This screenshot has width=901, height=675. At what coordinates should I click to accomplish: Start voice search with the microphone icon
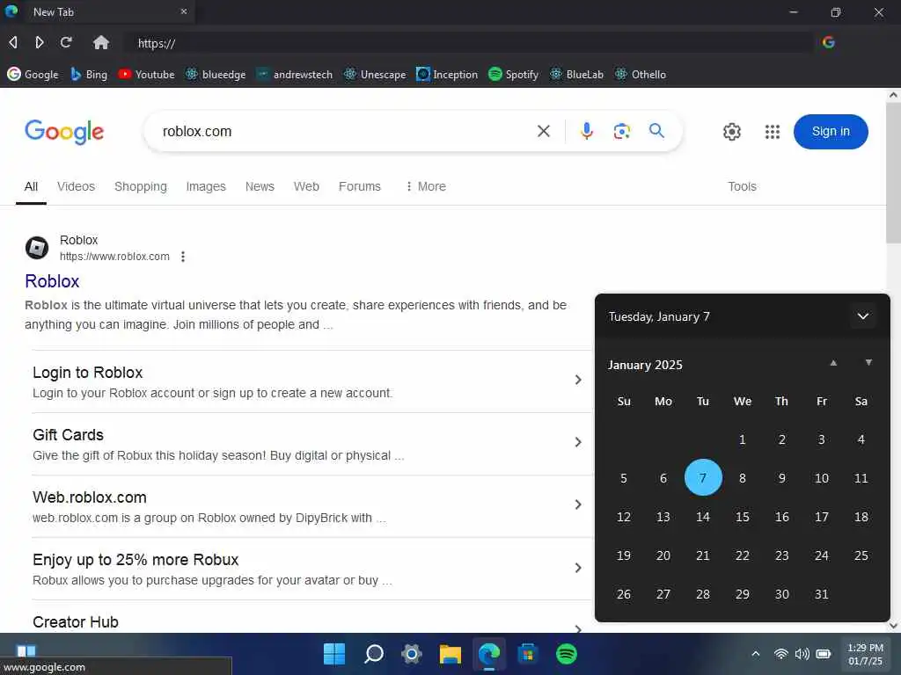(x=586, y=132)
